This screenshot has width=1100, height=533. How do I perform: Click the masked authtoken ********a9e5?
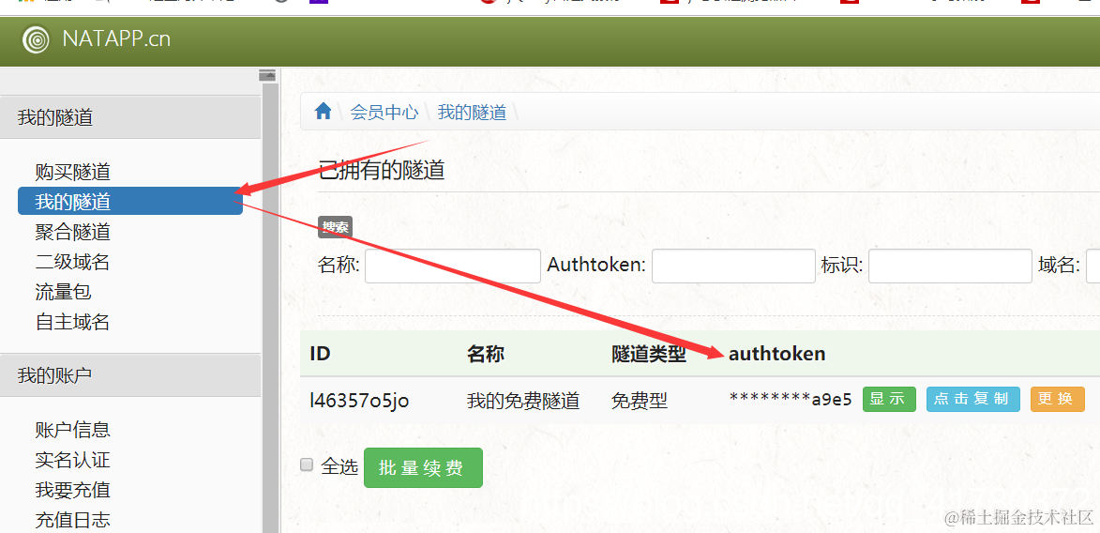[x=790, y=400]
